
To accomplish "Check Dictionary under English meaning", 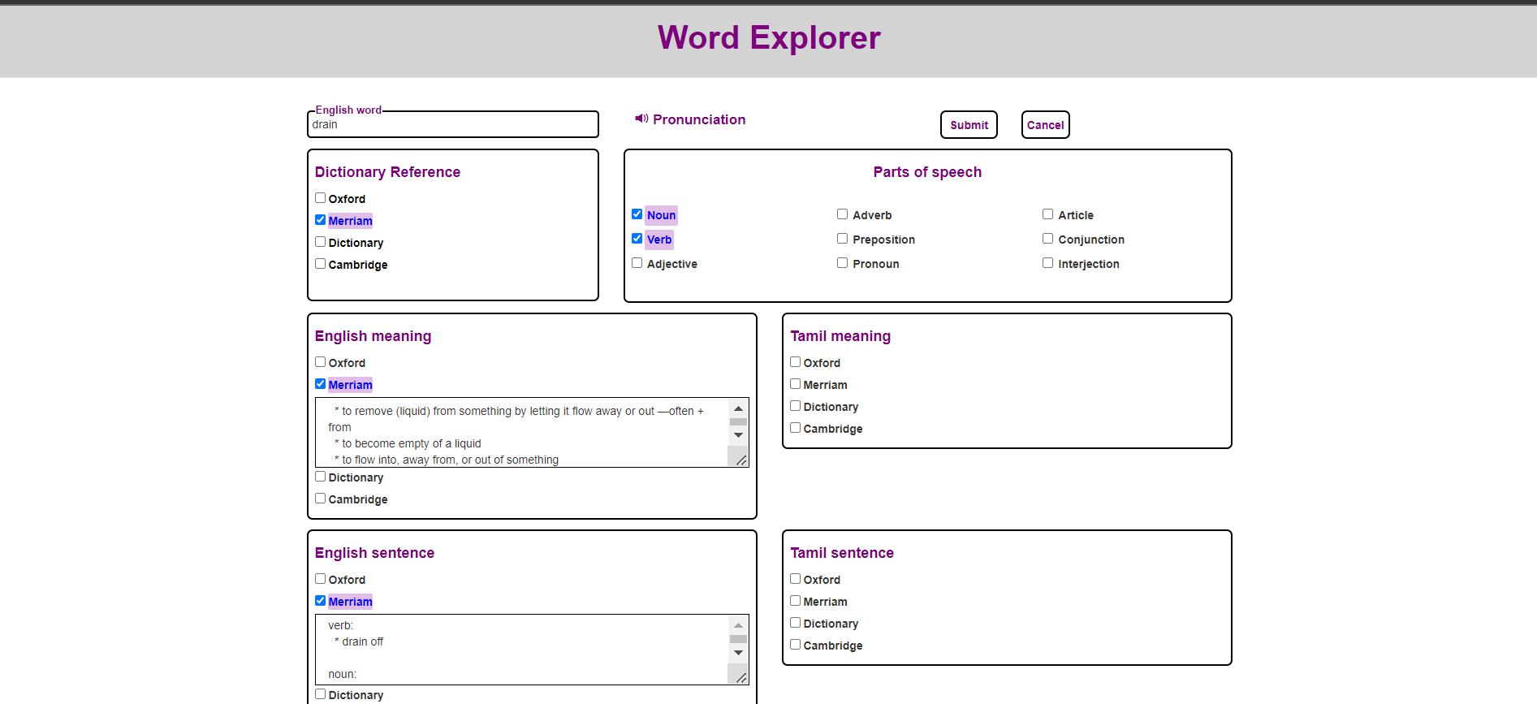I will point(320,477).
